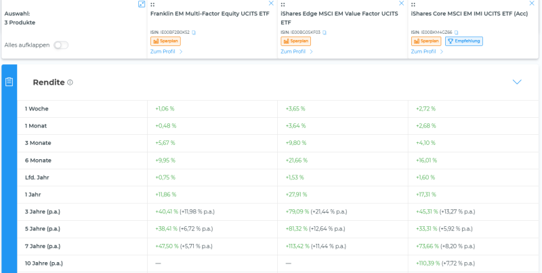Open Zum Profil link for iShares Edge ETF
Screen dimensions: 542x273
[297, 51]
